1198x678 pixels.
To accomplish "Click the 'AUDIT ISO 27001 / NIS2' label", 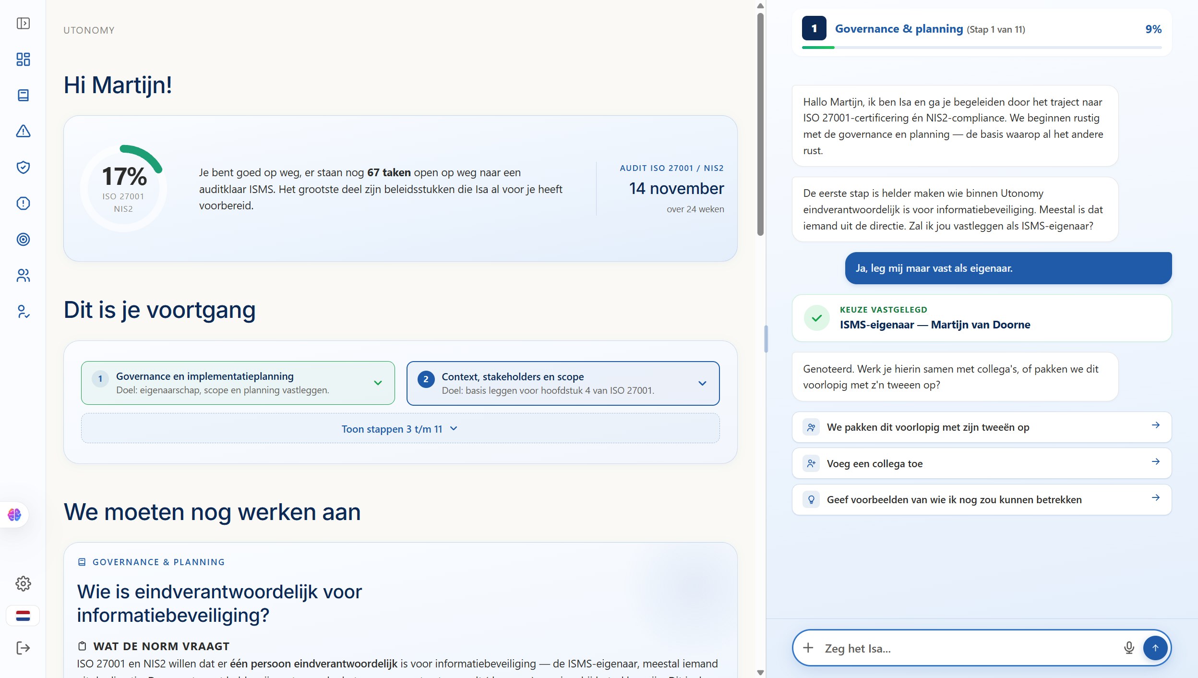I will click(x=671, y=168).
